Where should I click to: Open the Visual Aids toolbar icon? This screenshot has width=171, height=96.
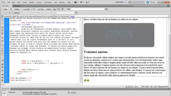[59, 9]
